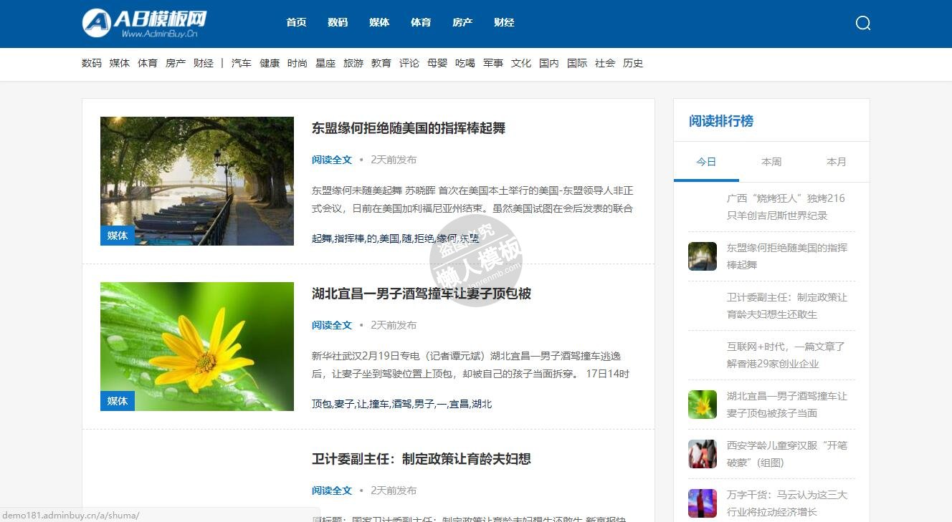Viewport: 952px width, 522px height.
Task: Open headline 湖北宜昌一男子酒驾撞车让妻子顶包被
Action: click(422, 294)
